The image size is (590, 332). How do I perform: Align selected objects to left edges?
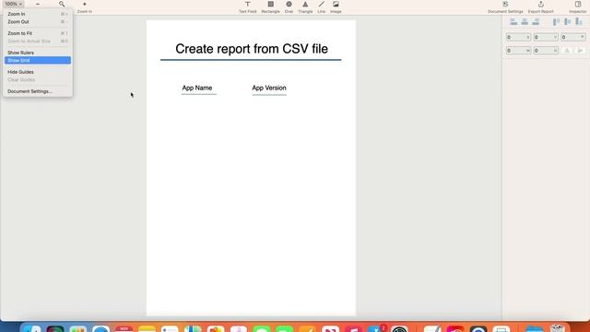513,22
